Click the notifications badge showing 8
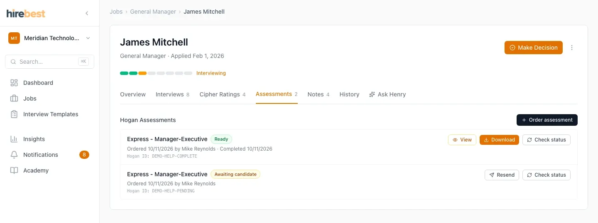Viewport: 598px width, 223px height. (x=84, y=155)
